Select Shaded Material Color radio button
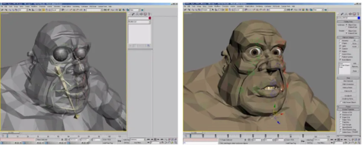The height and width of the screenshot is (146, 364). 346,33
